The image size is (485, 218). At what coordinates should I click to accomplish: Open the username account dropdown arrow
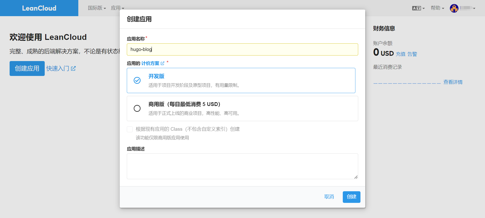(x=474, y=8)
